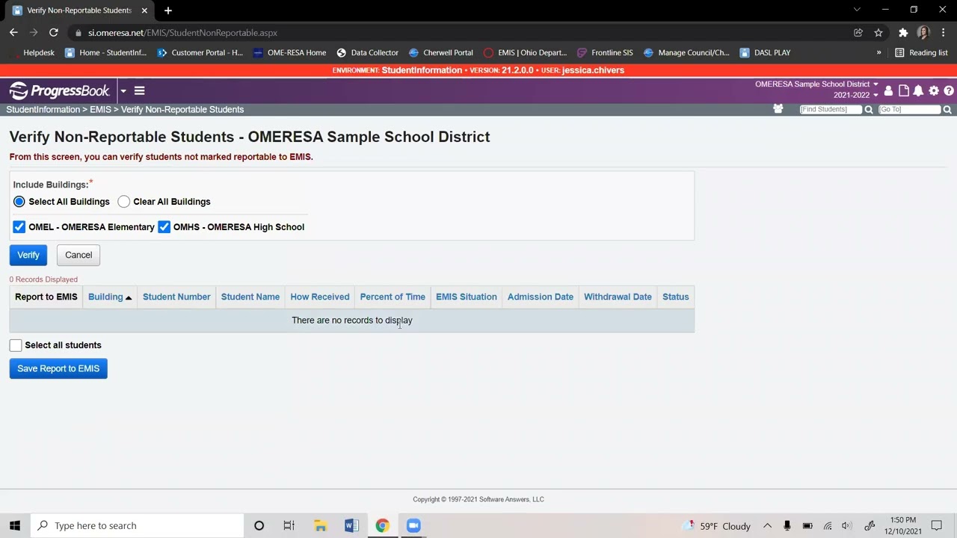957x538 pixels.
Task: Open File Explorer from taskbar
Action: point(320,525)
